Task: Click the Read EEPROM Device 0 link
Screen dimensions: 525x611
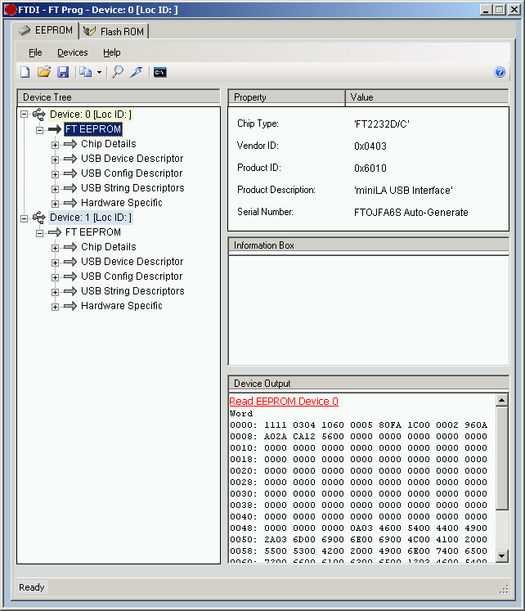Action: [x=284, y=402]
